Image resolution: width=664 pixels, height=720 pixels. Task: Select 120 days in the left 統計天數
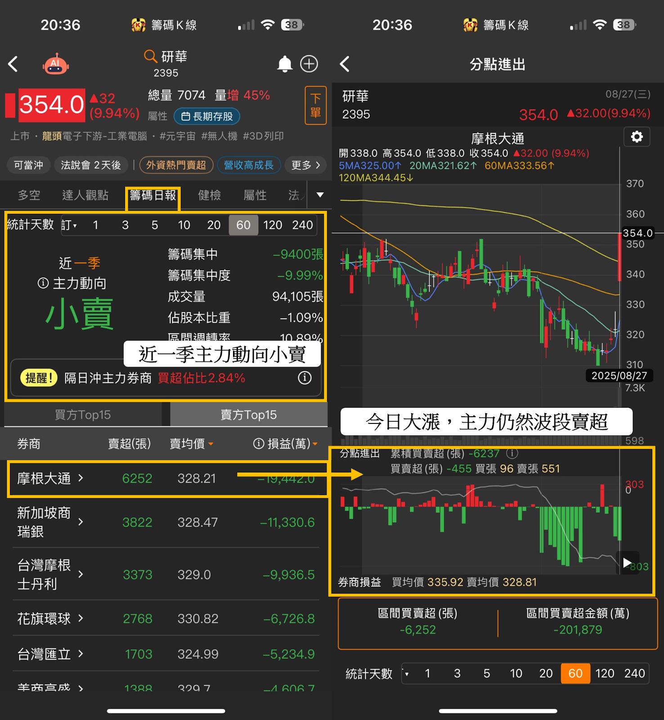click(x=273, y=225)
